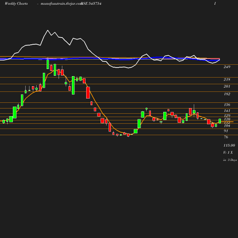Click the 129 price level label
The width and height of the screenshot is (238, 238).
click(227, 116)
